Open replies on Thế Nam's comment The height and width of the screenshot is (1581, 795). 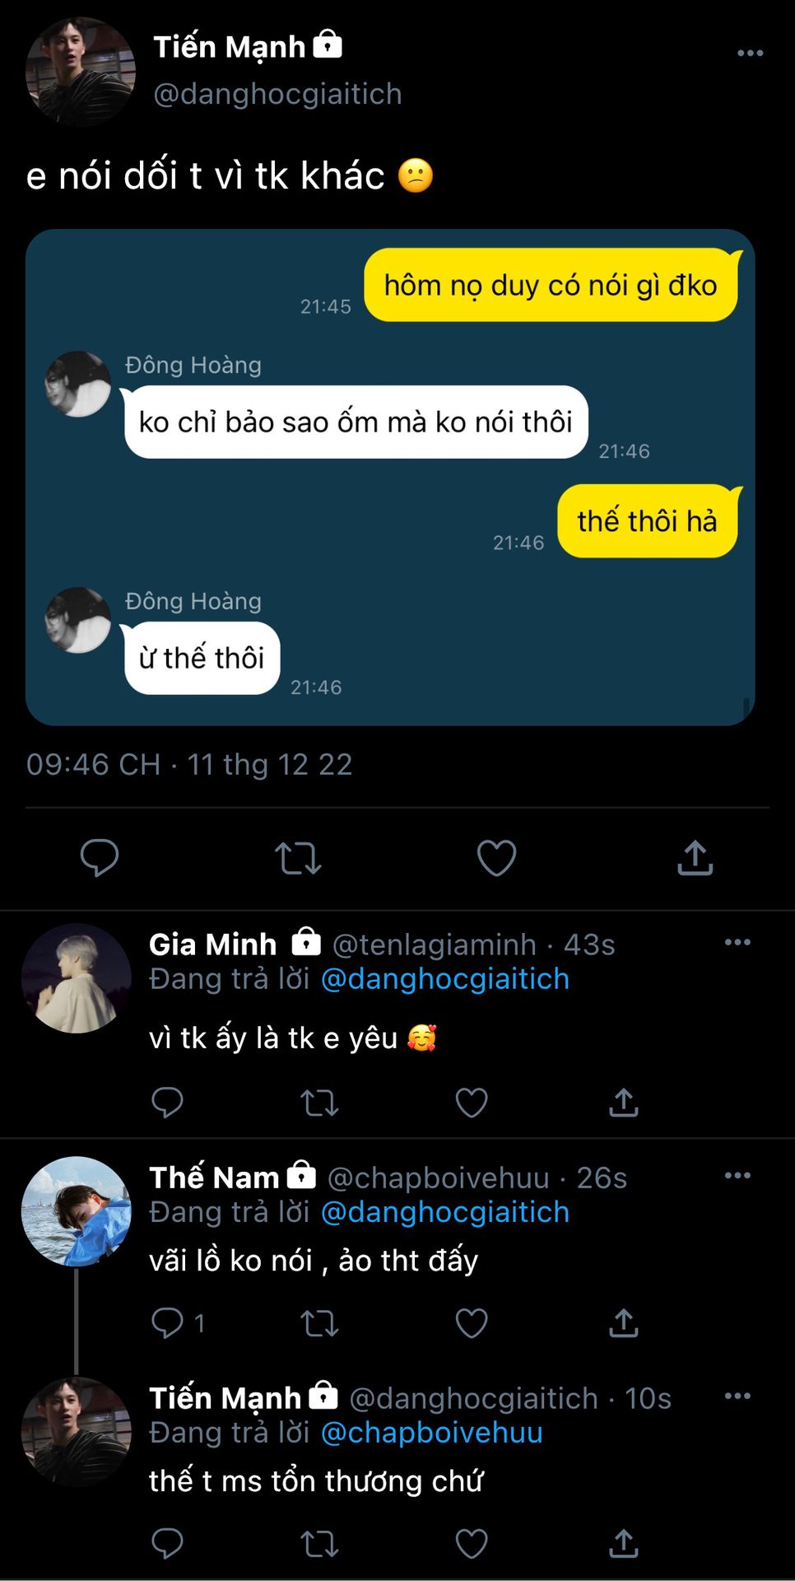tap(168, 1323)
